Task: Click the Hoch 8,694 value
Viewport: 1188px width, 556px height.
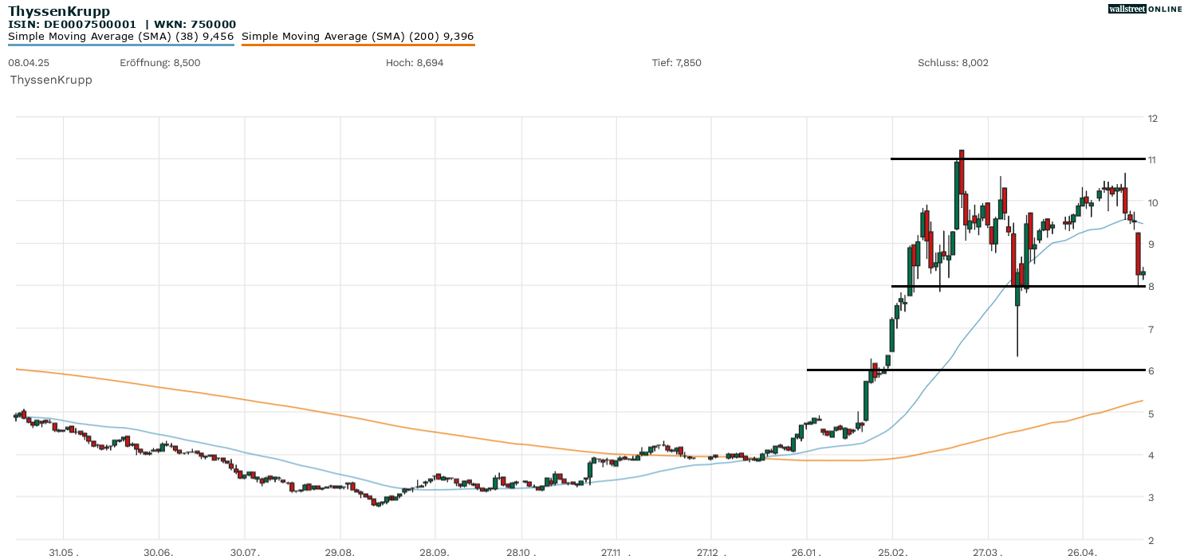Action: pos(415,62)
